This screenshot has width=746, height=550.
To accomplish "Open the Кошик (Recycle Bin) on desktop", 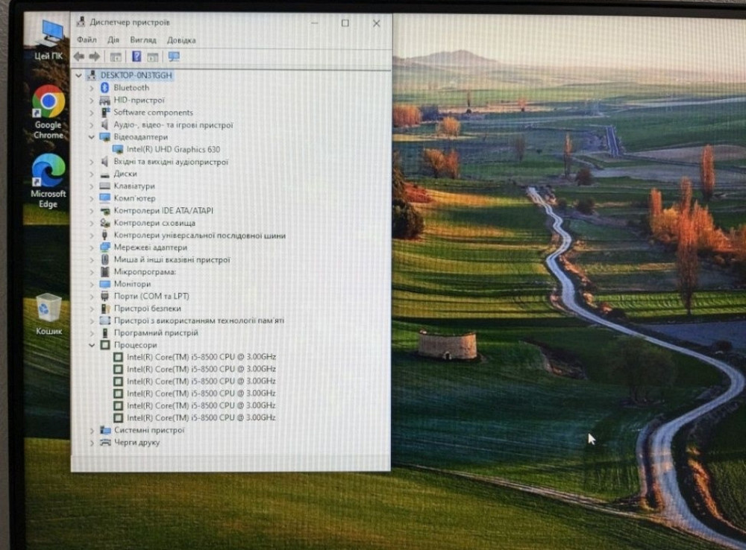I will (x=48, y=307).
